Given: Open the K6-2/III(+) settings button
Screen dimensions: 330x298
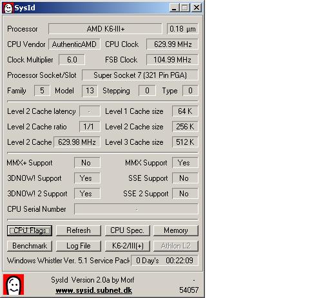Looking at the screenshot, I should [128, 246].
